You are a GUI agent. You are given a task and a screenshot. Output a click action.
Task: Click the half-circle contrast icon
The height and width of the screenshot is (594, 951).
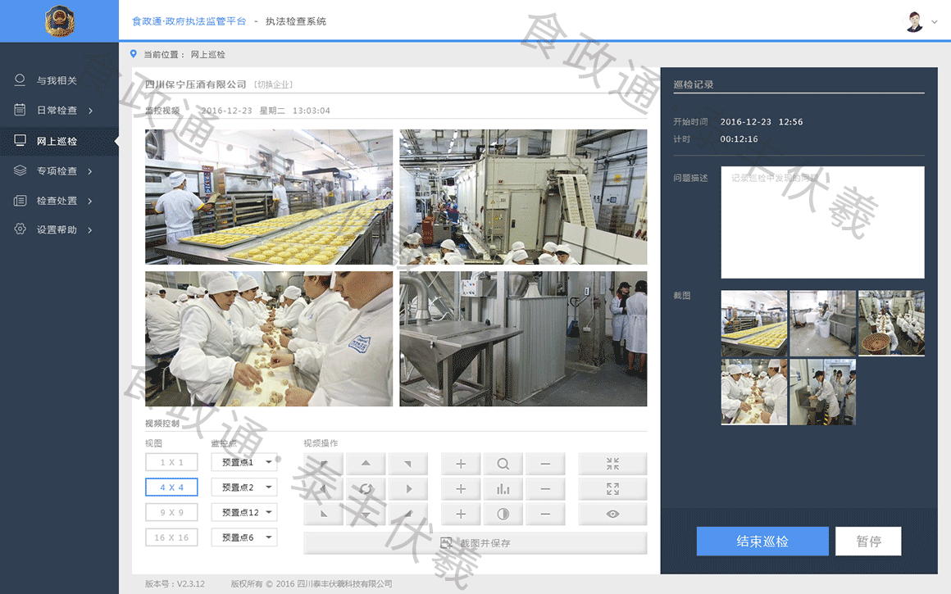pos(503,515)
